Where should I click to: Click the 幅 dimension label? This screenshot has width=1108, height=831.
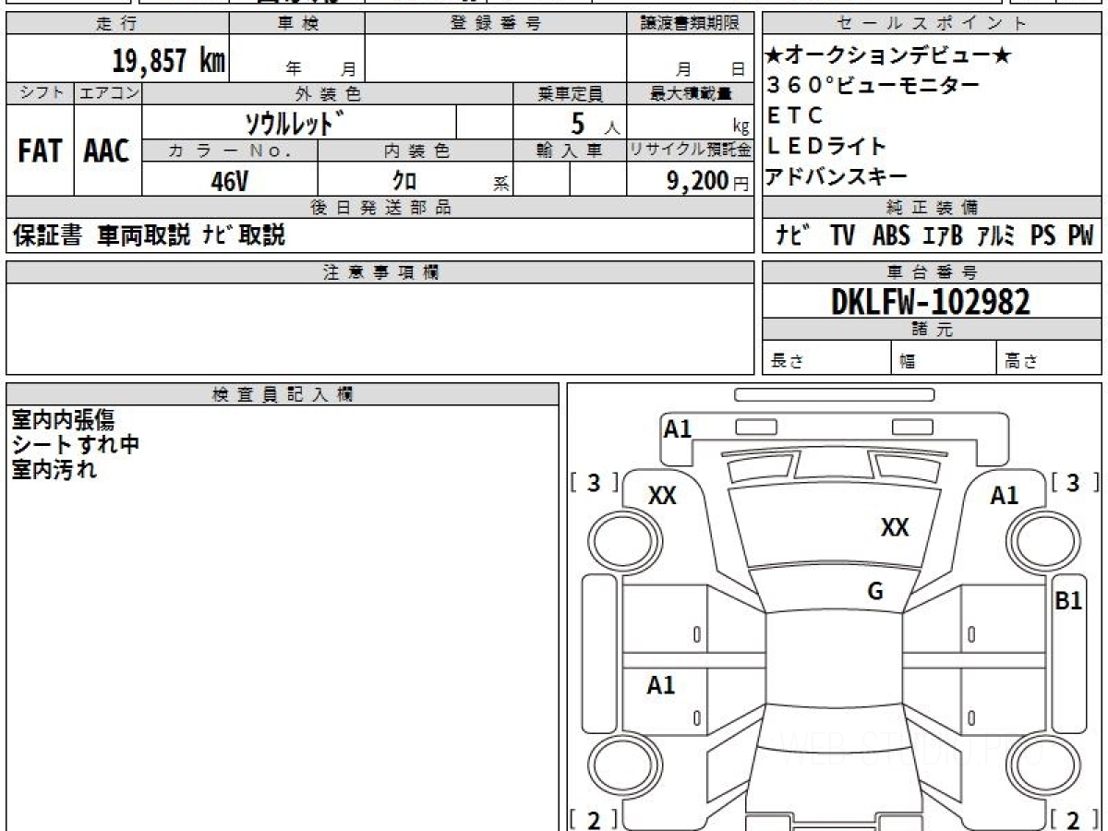pos(907,361)
